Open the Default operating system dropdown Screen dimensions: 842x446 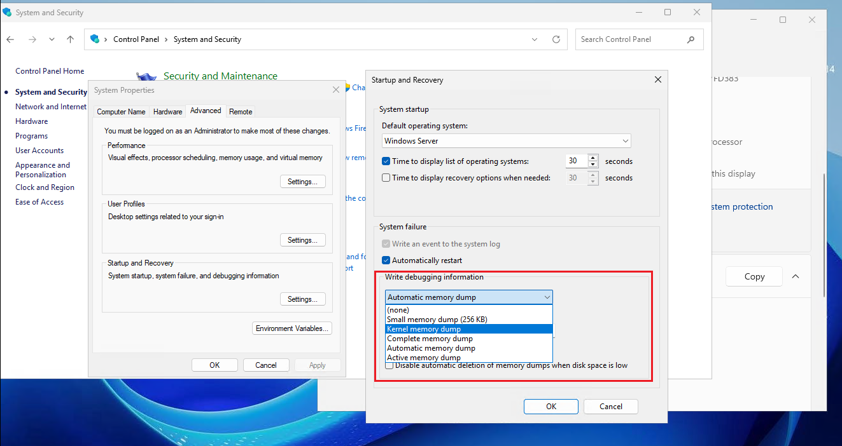pos(506,141)
